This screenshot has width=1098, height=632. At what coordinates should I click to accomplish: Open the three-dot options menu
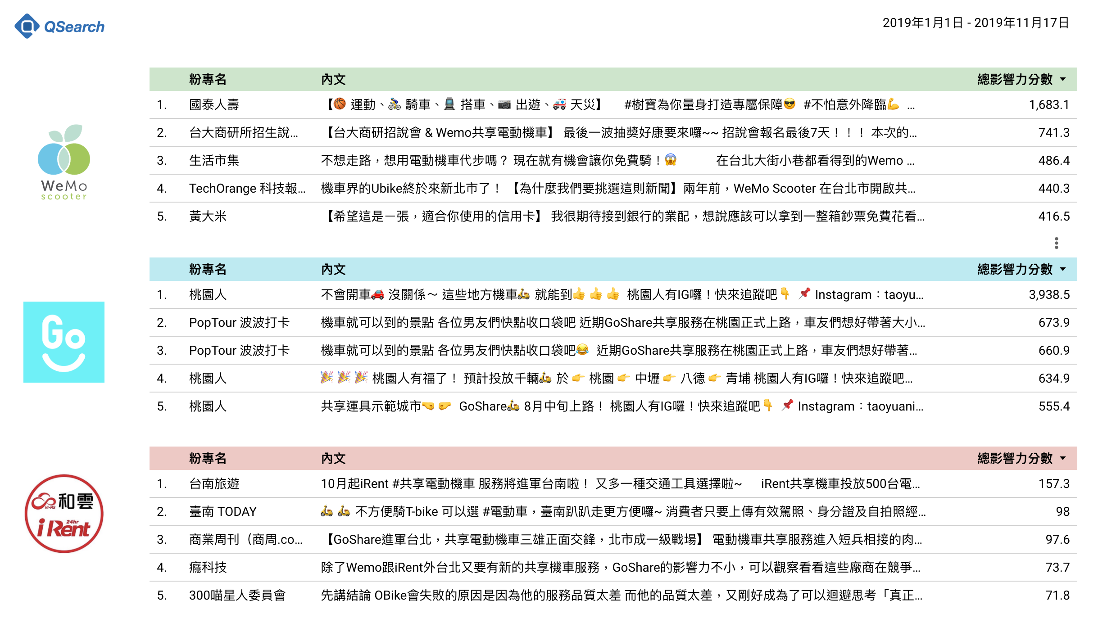point(1056,243)
